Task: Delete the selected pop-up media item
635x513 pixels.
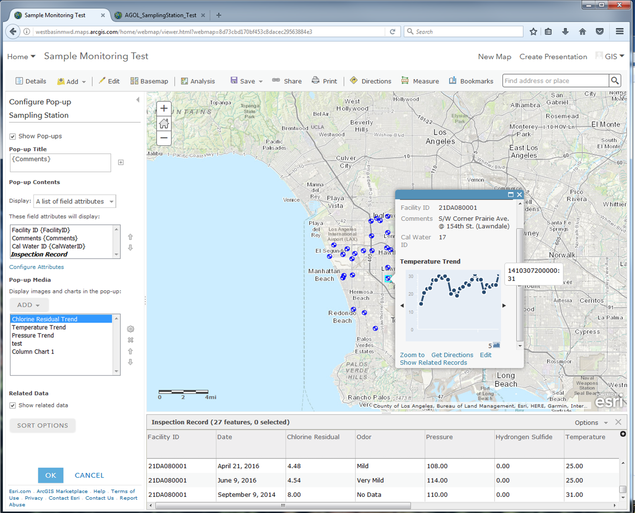Action: pos(130,340)
